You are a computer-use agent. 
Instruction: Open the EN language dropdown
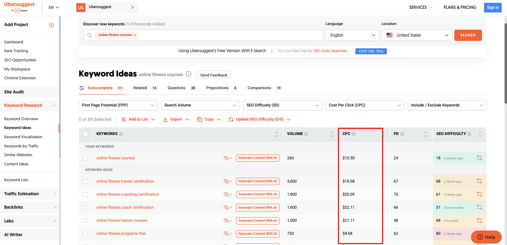(x=54, y=7)
